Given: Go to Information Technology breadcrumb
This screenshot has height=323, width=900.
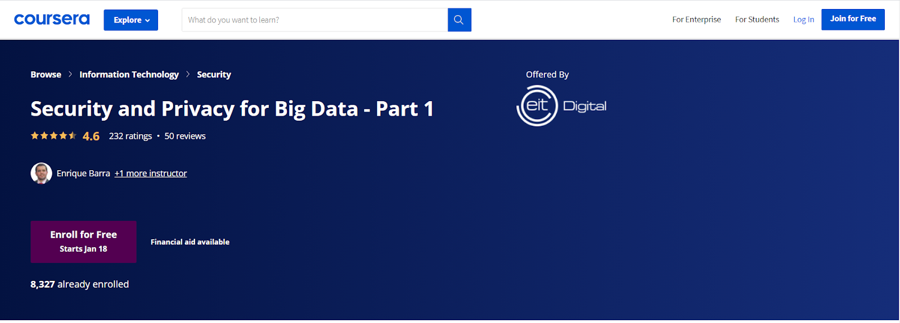Looking at the screenshot, I should point(129,75).
